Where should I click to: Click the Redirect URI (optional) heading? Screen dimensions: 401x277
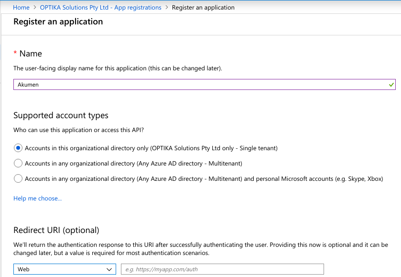tap(56, 230)
